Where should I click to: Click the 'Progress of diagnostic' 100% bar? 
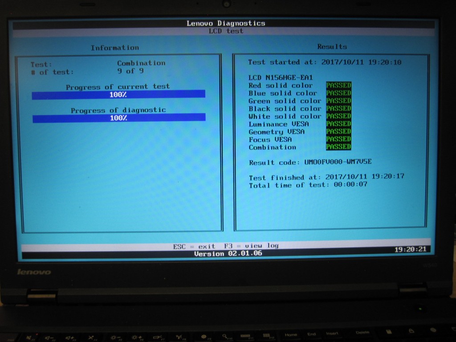coord(119,118)
